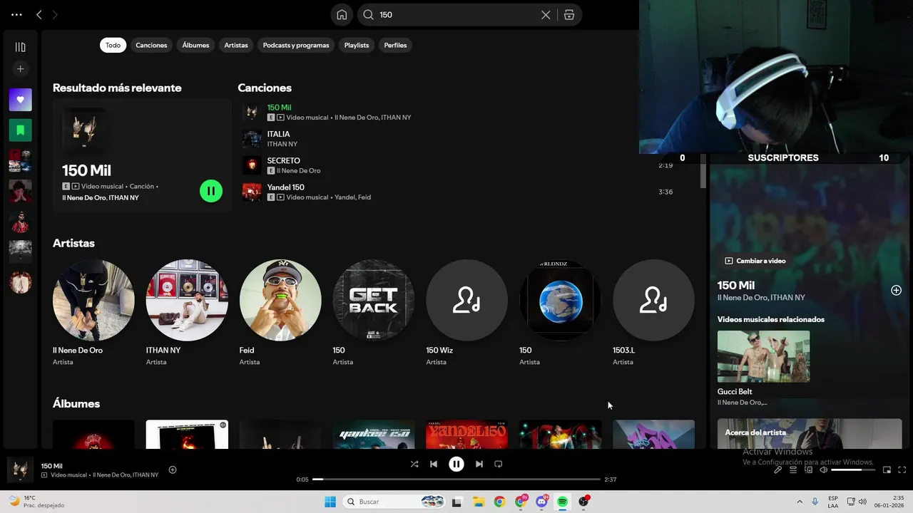Skip to previous track
This screenshot has height=513, width=913.
434,464
